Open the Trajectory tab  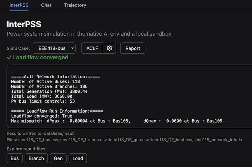point(75,5)
